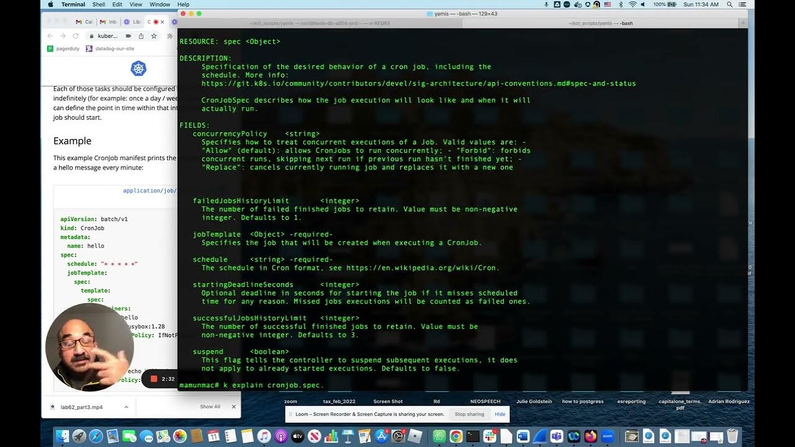Bookmark this page with star icon
Viewport: 795px width, 447px height.
[154, 36]
